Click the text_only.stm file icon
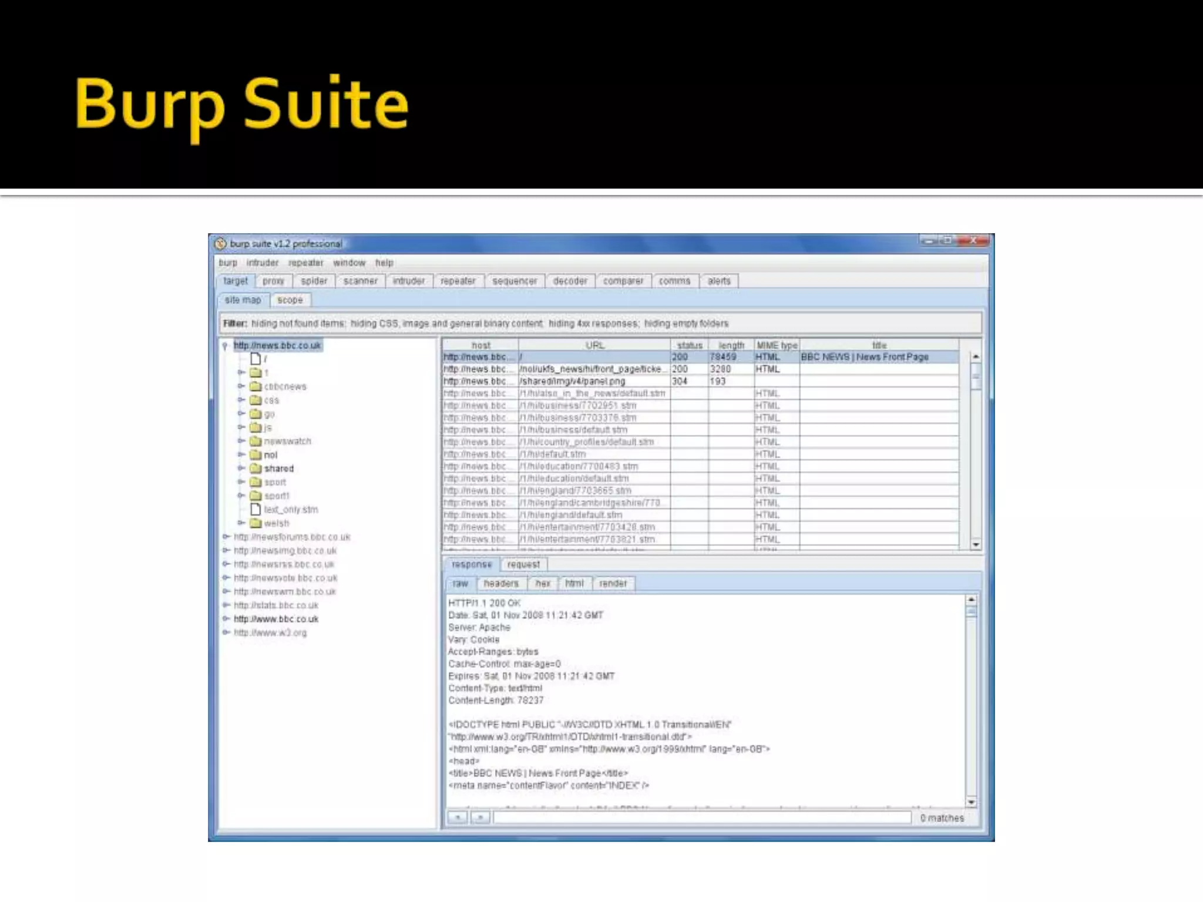This screenshot has width=1203, height=902. coord(256,509)
